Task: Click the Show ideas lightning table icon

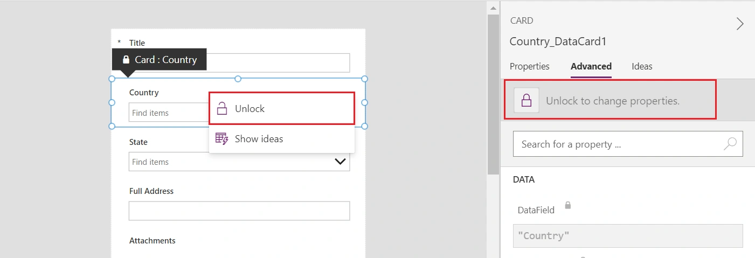Action: click(x=221, y=138)
